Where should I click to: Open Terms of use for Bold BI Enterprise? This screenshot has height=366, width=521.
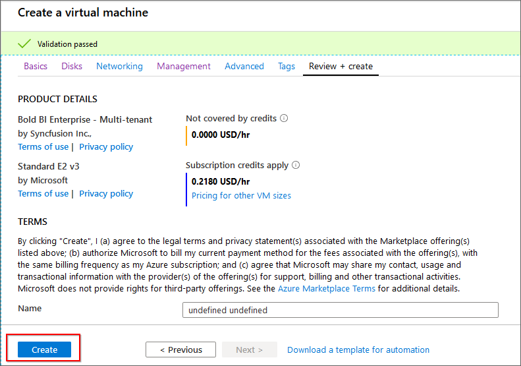point(43,147)
